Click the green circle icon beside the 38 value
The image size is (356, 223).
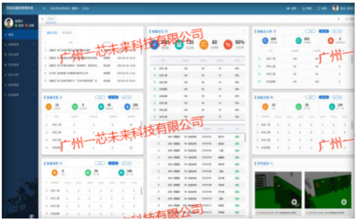click(299, 107)
